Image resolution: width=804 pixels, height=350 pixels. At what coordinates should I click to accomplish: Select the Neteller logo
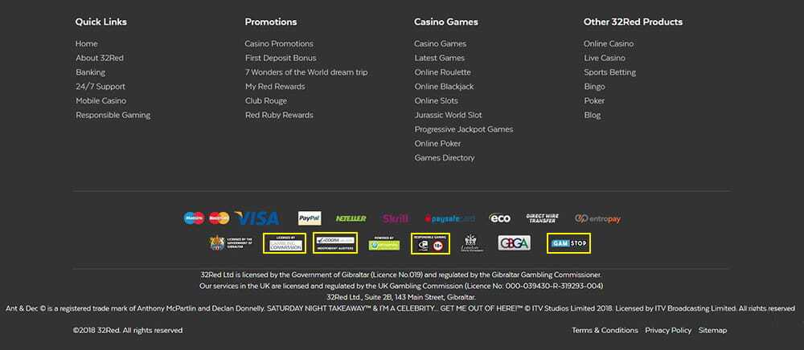(351, 218)
